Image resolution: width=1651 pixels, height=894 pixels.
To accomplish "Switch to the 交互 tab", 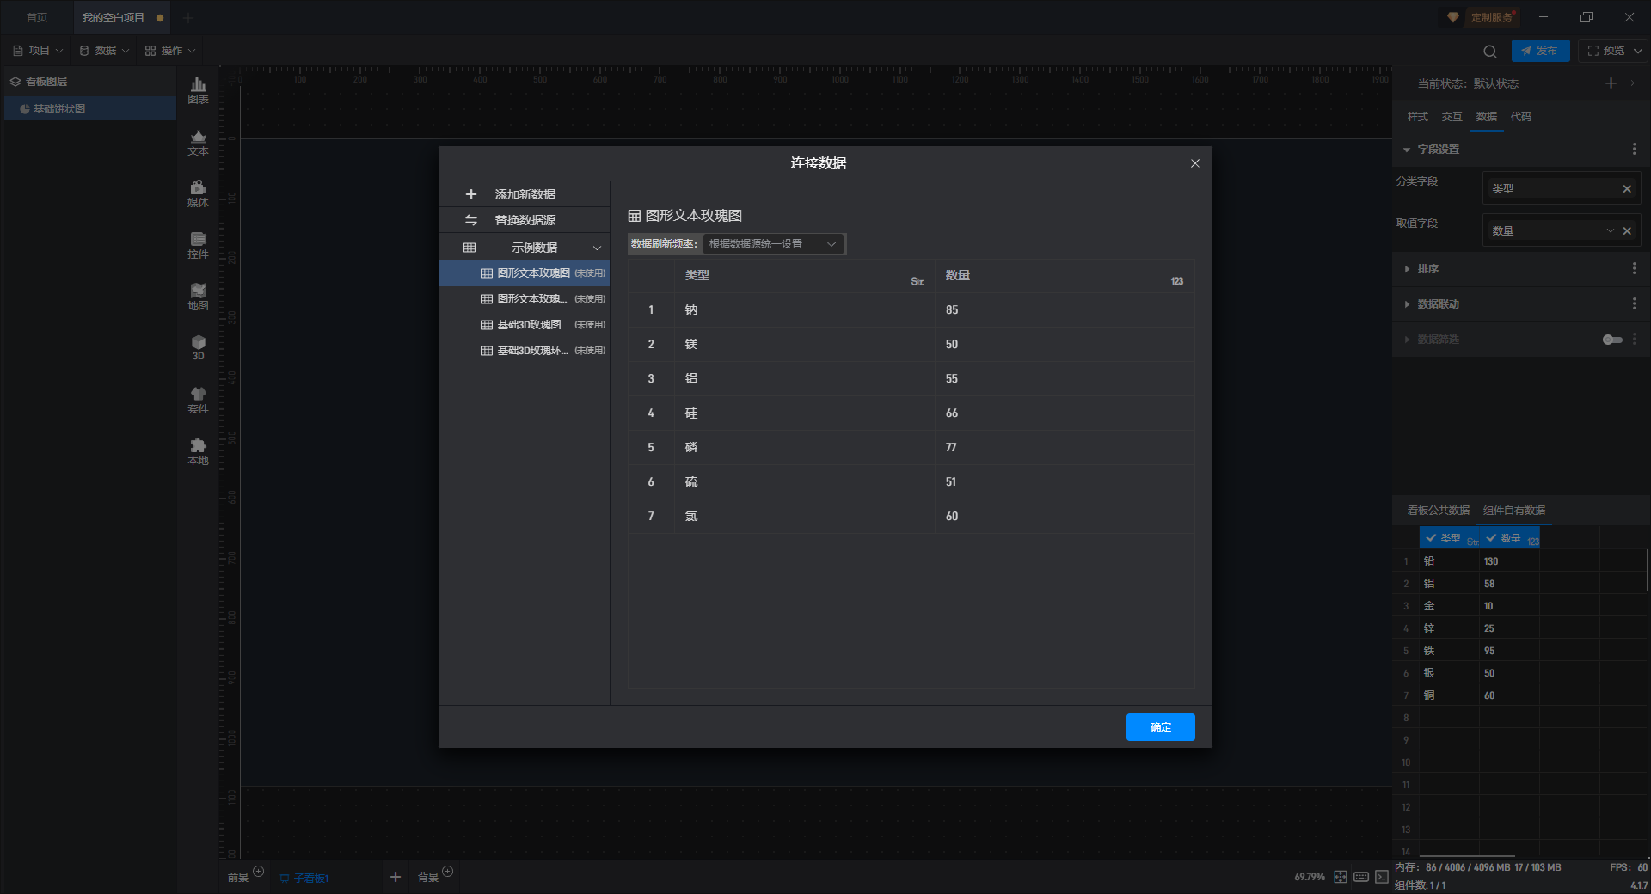I will coord(1452,117).
